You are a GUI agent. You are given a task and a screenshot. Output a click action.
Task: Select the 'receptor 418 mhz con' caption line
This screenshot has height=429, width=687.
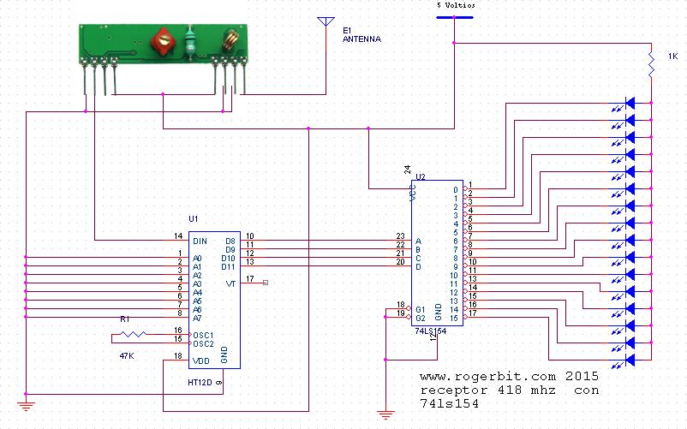tap(509, 390)
